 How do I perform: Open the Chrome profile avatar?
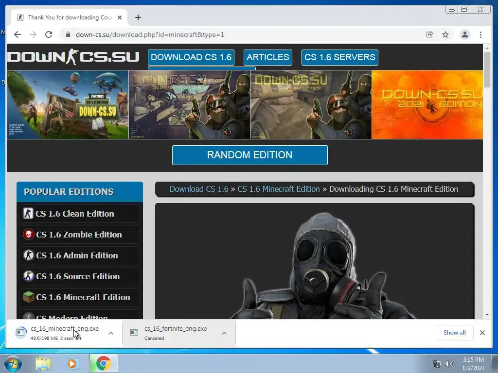464,34
